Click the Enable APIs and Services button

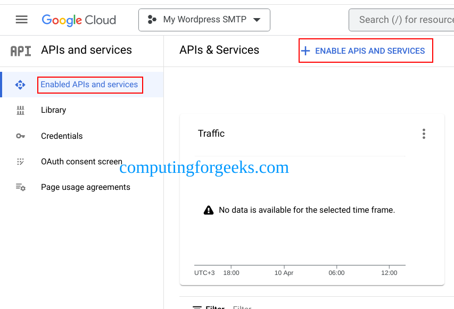click(x=366, y=51)
